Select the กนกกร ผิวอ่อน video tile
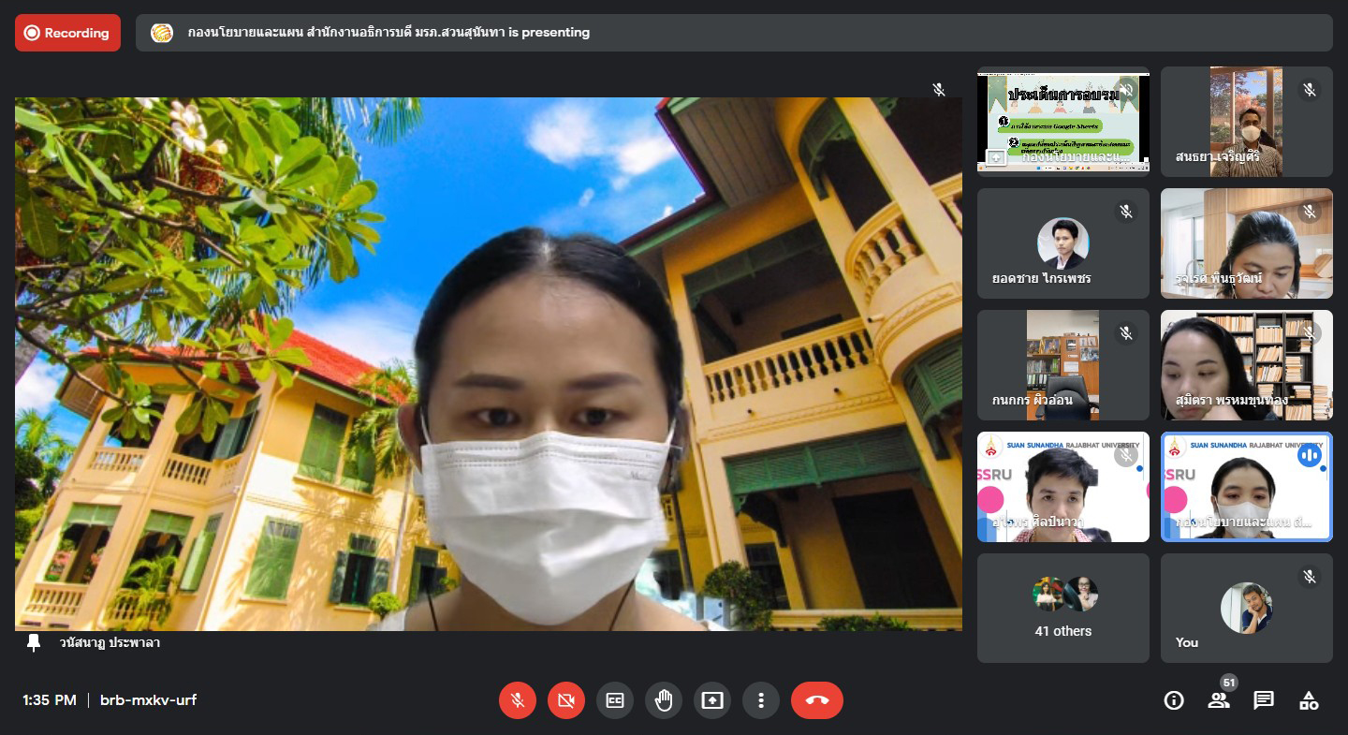The height and width of the screenshot is (735, 1348). click(x=1062, y=365)
